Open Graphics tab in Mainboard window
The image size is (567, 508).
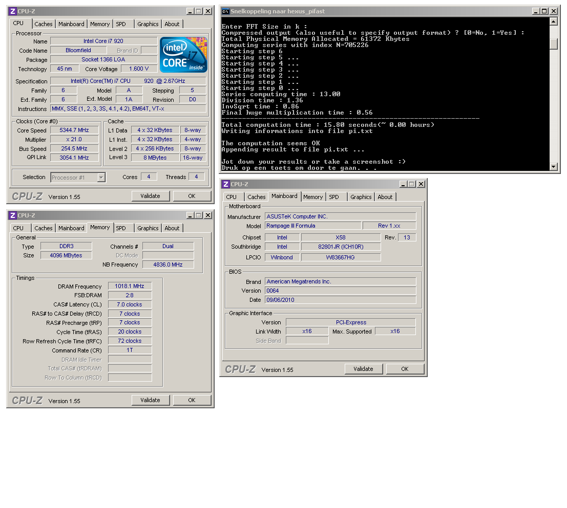tap(361, 197)
